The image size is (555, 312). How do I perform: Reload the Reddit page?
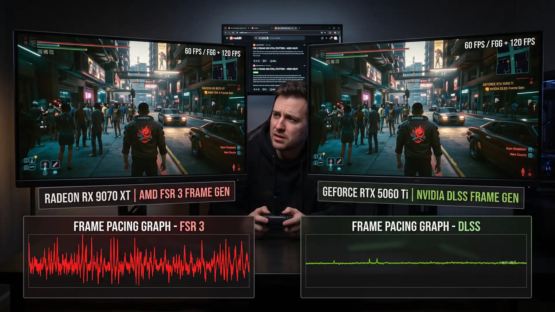tap(233, 33)
